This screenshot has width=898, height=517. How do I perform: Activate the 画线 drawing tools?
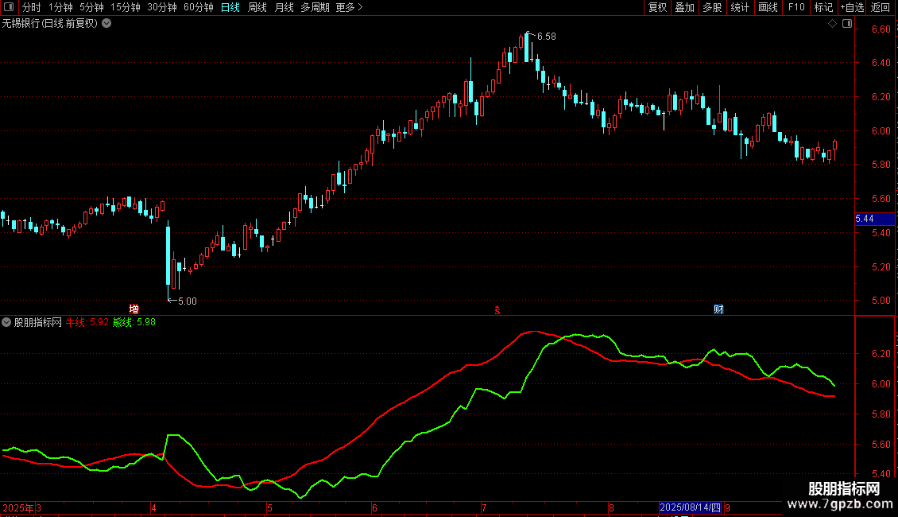768,7
